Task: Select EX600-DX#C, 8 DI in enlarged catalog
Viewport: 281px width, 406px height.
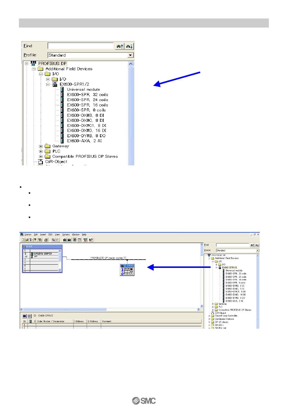Action: [85, 120]
